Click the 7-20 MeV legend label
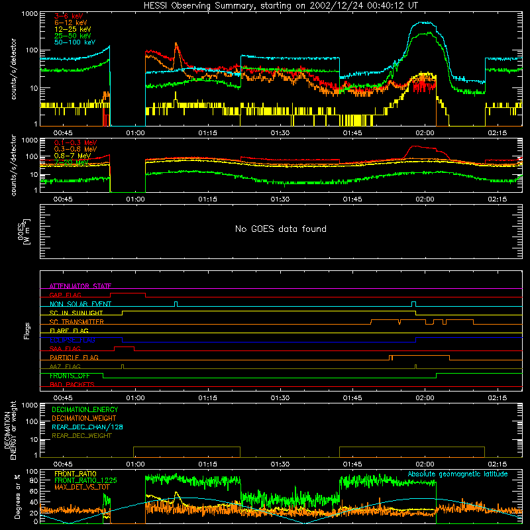Image resolution: width=530 pixels, height=530 pixels. pyautogui.click(x=72, y=162)
